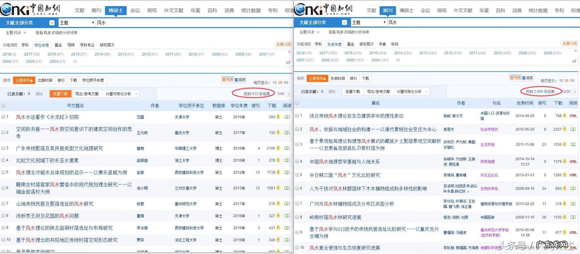Filter left results to year 2016(87)

[x=55, y=54]
